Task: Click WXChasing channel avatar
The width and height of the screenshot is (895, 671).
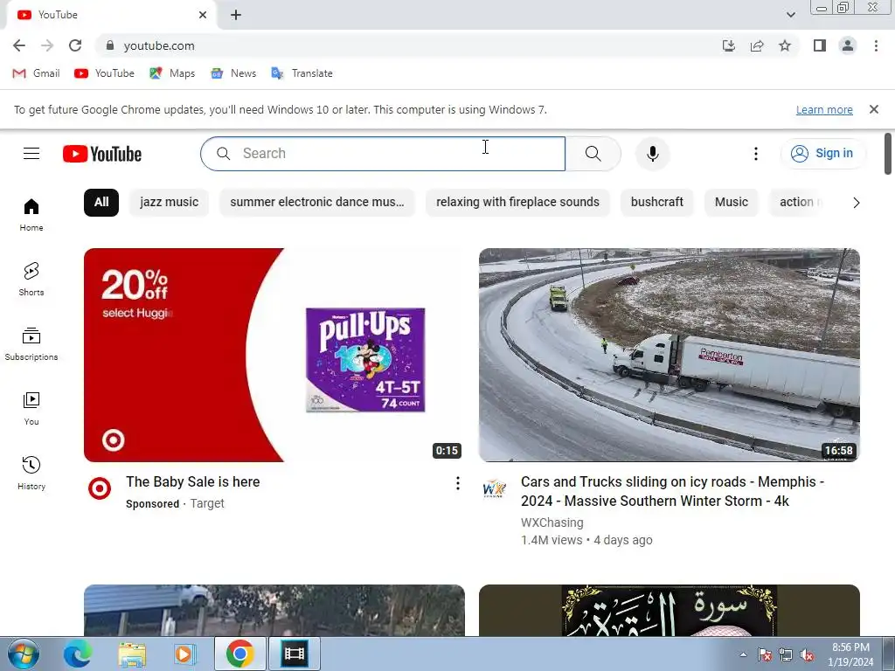Action: (x=495, y=488)
